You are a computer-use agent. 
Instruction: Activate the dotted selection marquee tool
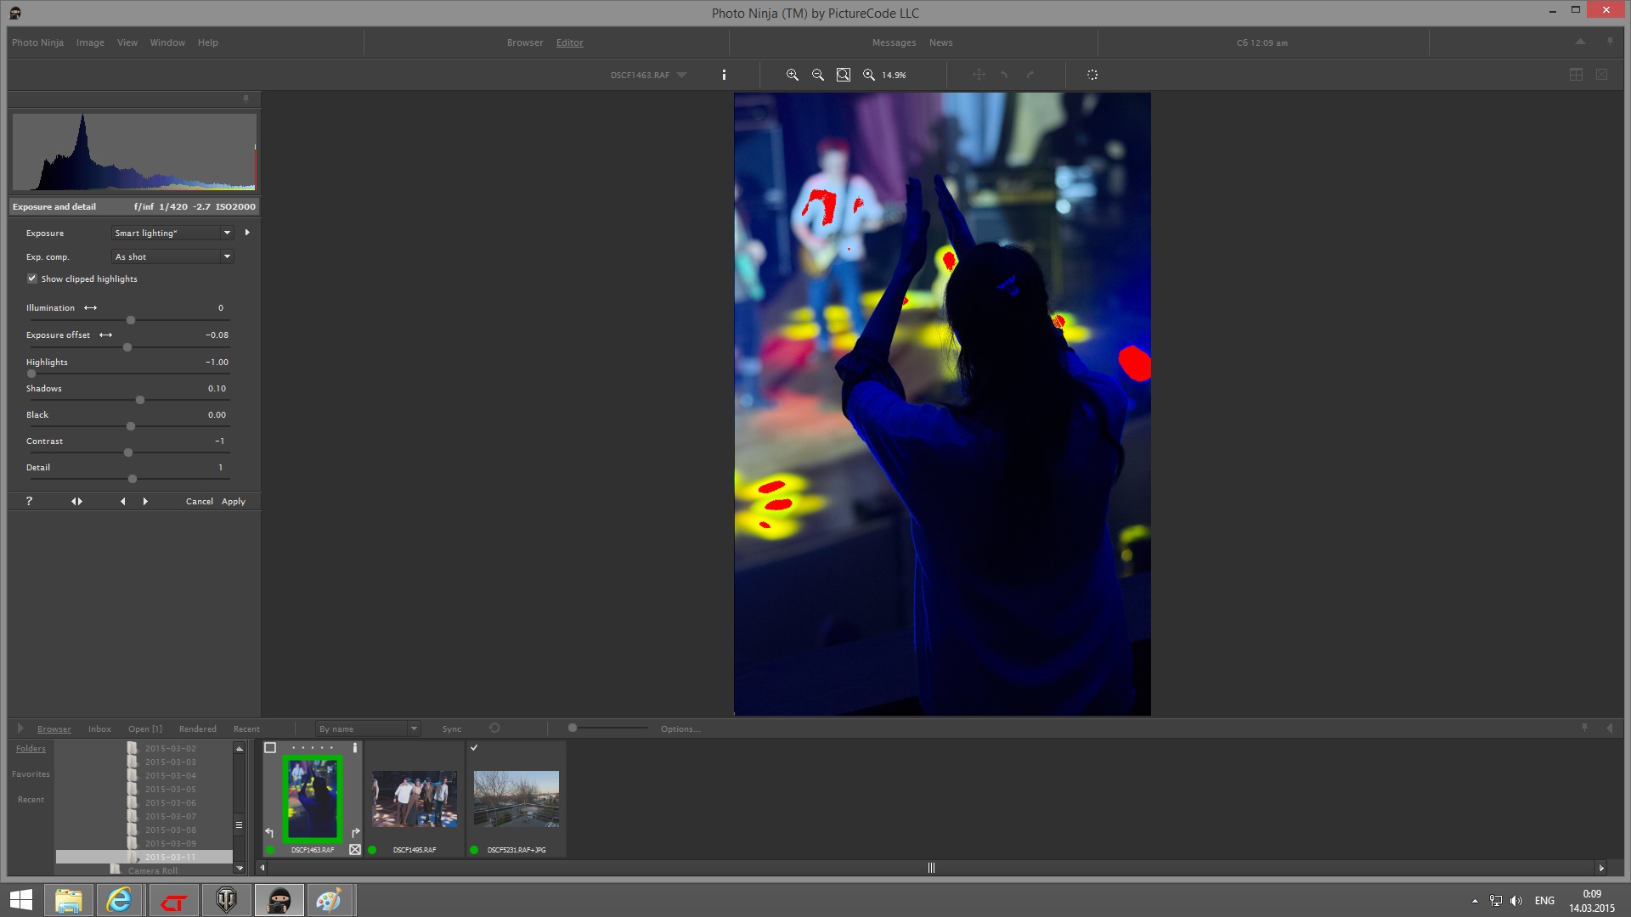point(1092,75)
